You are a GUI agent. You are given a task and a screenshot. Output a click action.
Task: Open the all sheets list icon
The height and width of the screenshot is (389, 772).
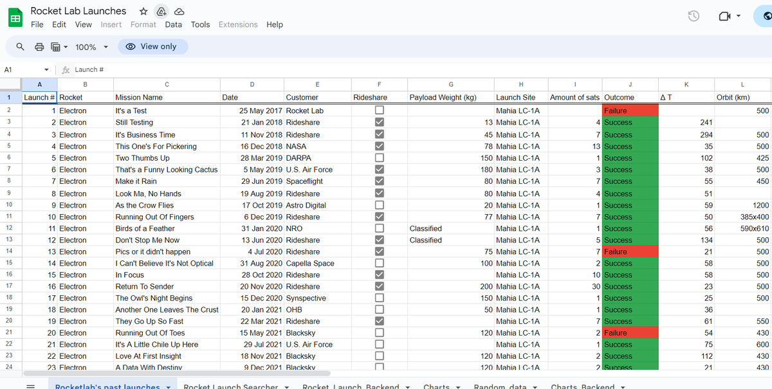pos(30,386)
